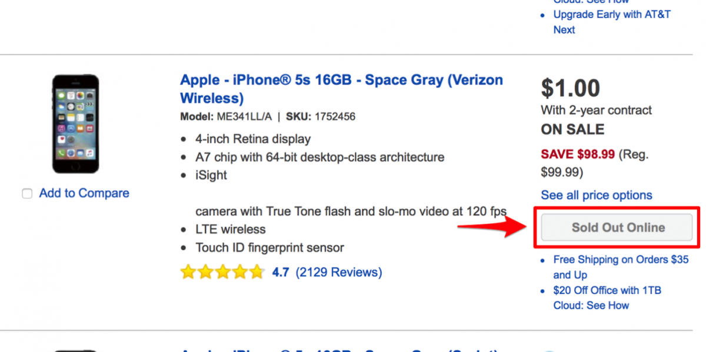
Task: Select the fourth yellow rating star
Action: point(240,271)
